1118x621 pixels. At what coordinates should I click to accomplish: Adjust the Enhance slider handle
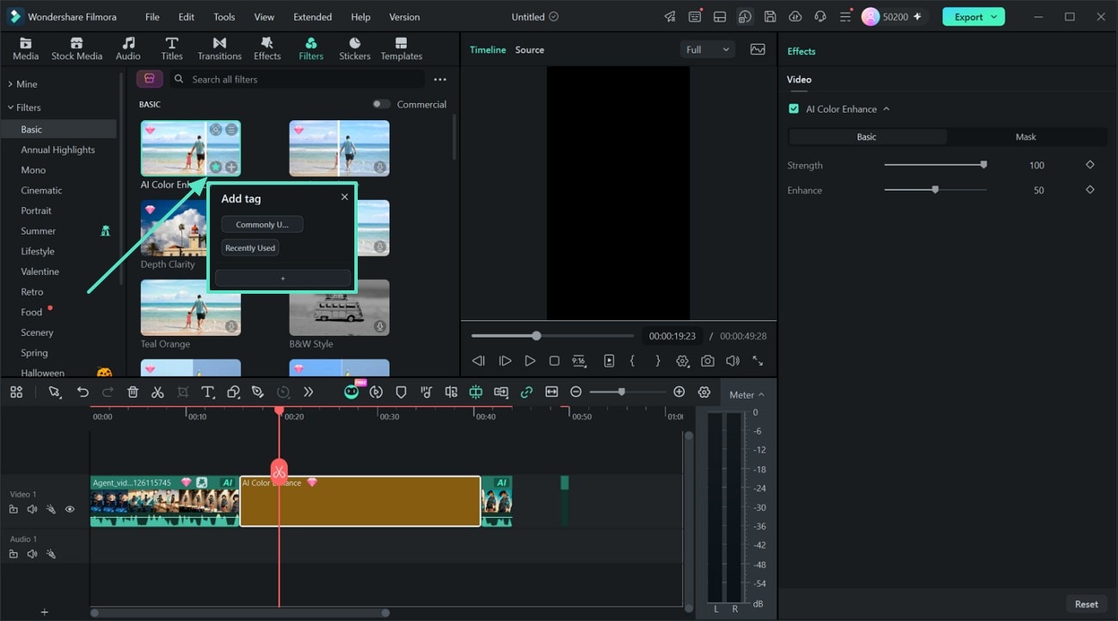point(935,190)
